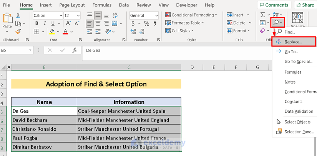Screen dimensions: 317x156
Task: Click the Insert Function fx icon
Action: [75, 50]
